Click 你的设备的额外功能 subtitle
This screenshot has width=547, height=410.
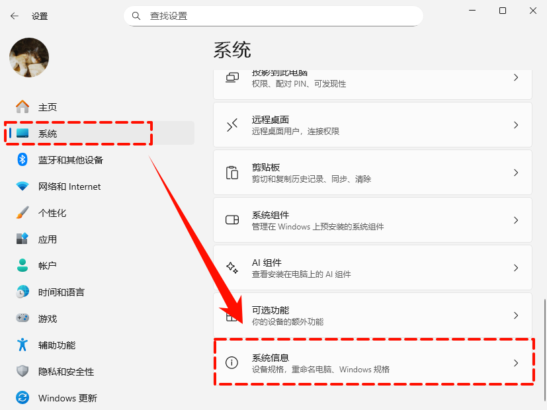point(288,322)
